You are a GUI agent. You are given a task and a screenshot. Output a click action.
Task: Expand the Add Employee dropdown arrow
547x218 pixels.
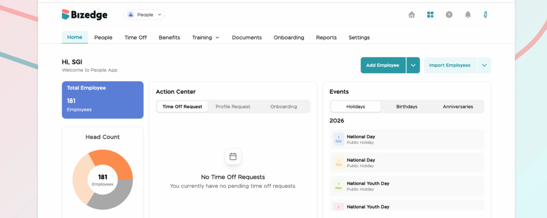click(x=413, y=65)
